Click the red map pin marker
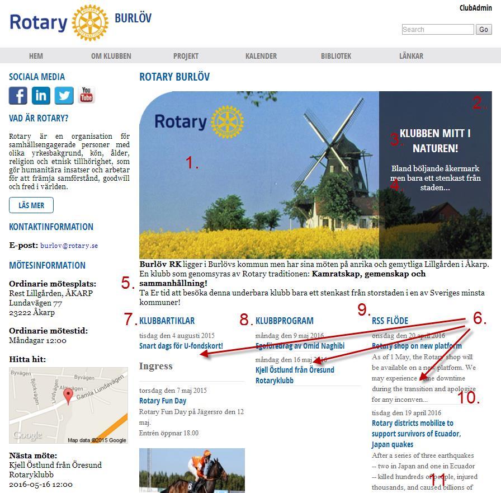The image size is (501, 493). [68, 396]
